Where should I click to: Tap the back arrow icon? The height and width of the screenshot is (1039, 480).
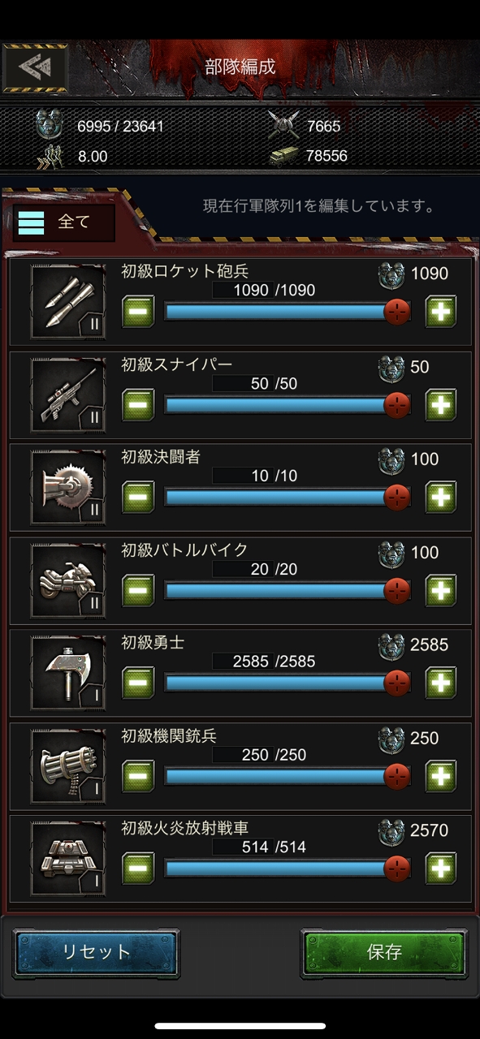coord(35,67)
